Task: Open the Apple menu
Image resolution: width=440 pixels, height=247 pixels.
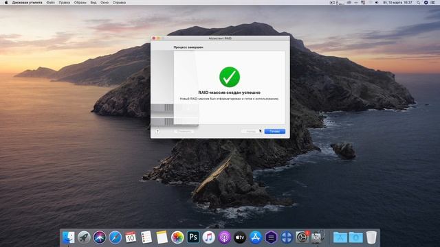Action: click(x=6, y=3)
